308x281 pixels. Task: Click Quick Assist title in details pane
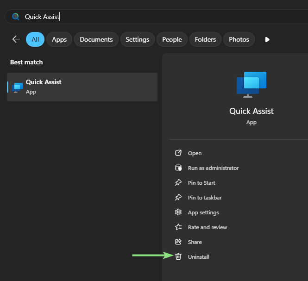coord(251,111)
